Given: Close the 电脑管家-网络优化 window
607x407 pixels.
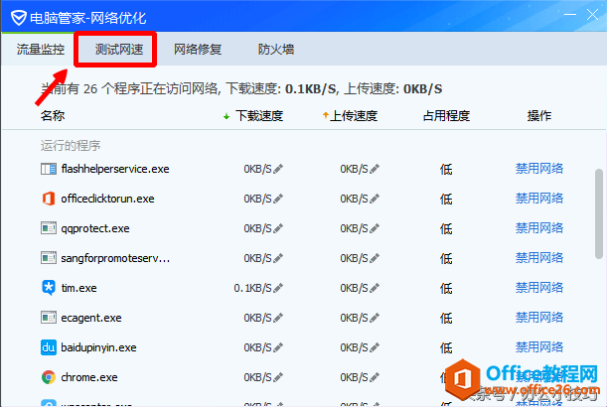Looking at the screenshot, I should 592,15.
